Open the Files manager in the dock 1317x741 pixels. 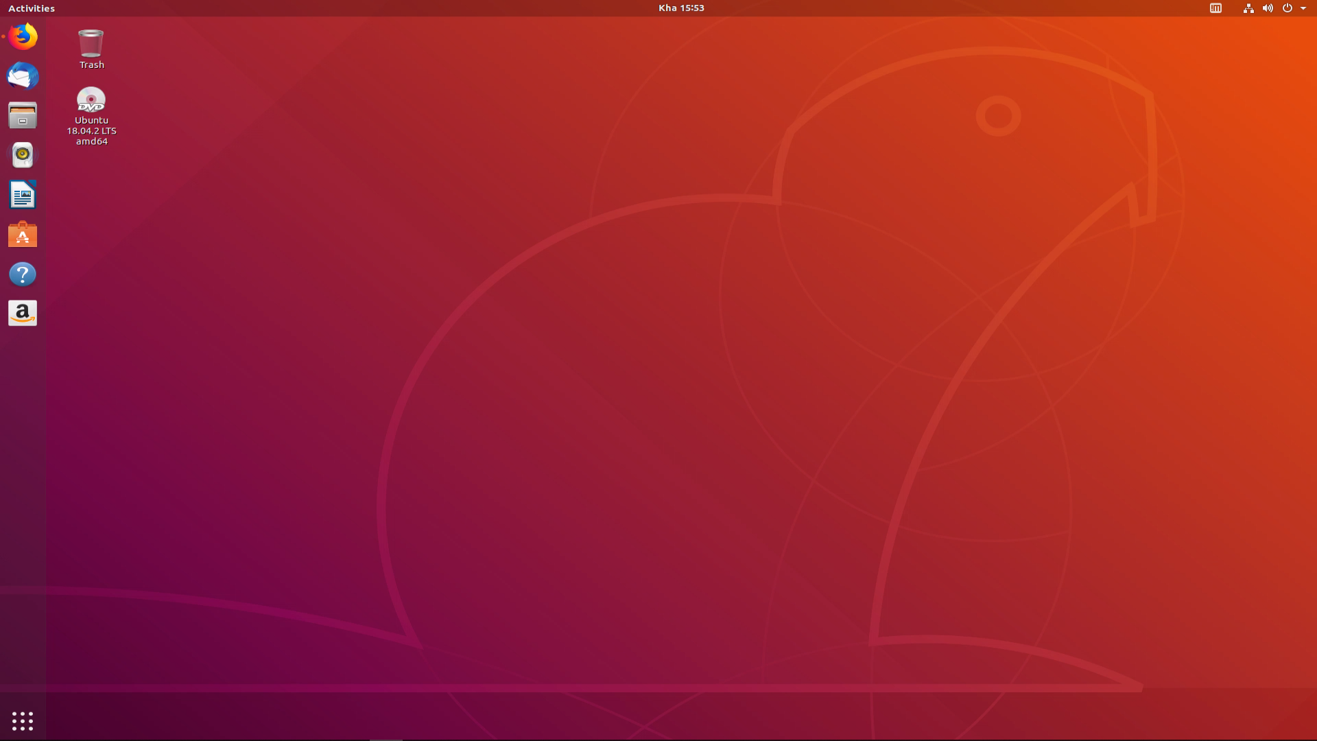coord(23,116)
